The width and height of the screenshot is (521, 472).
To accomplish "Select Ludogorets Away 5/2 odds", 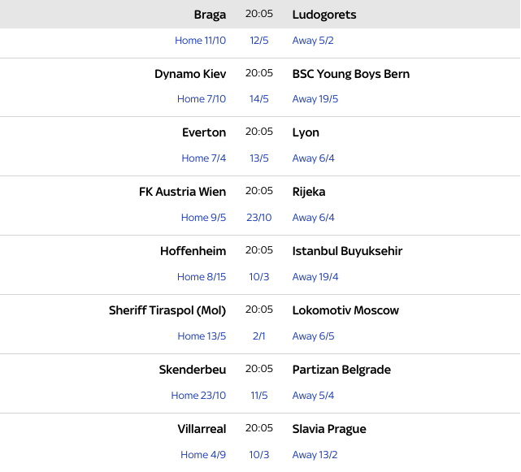I will pos(313,41).
